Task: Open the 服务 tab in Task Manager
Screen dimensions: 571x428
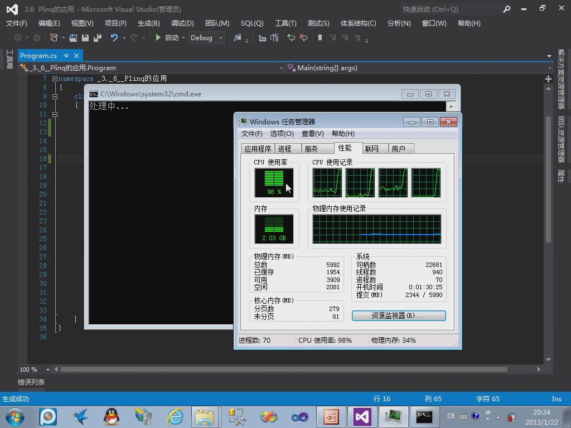Action: (317, 148)
